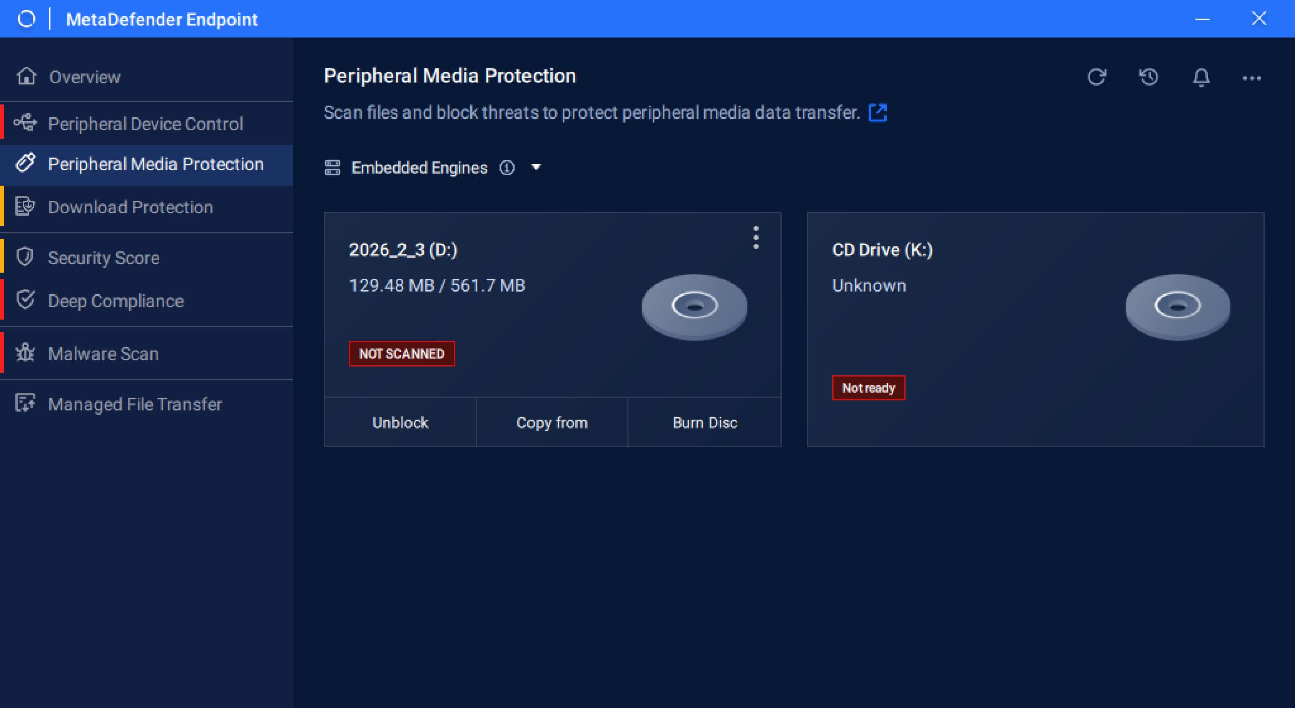Viewport: 1295px width, 708px height.
Task: Click the MetaDefender logo in the title bar
Action: coord(26,19)
